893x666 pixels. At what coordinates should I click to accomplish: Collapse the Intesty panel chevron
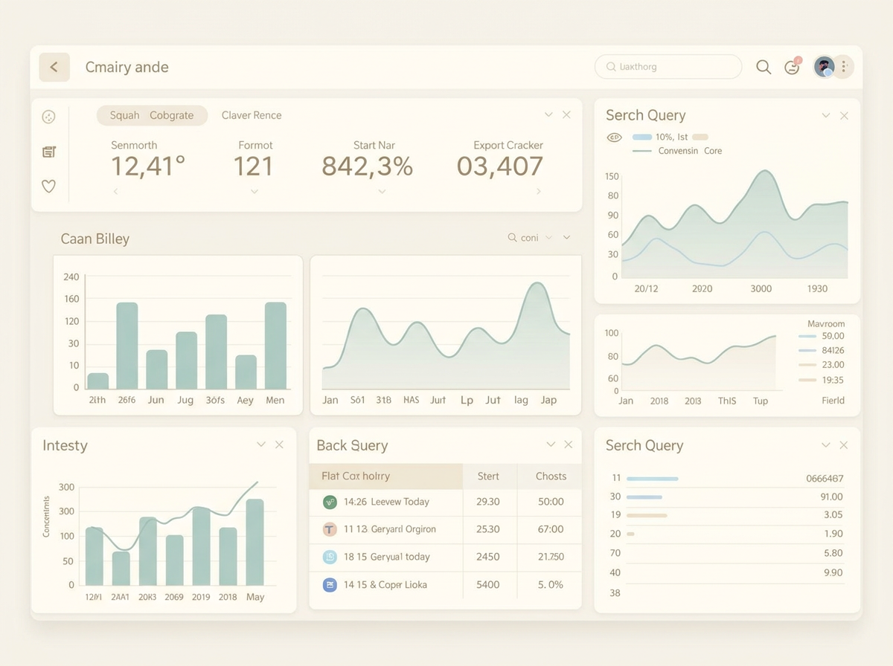pos(261,444)
